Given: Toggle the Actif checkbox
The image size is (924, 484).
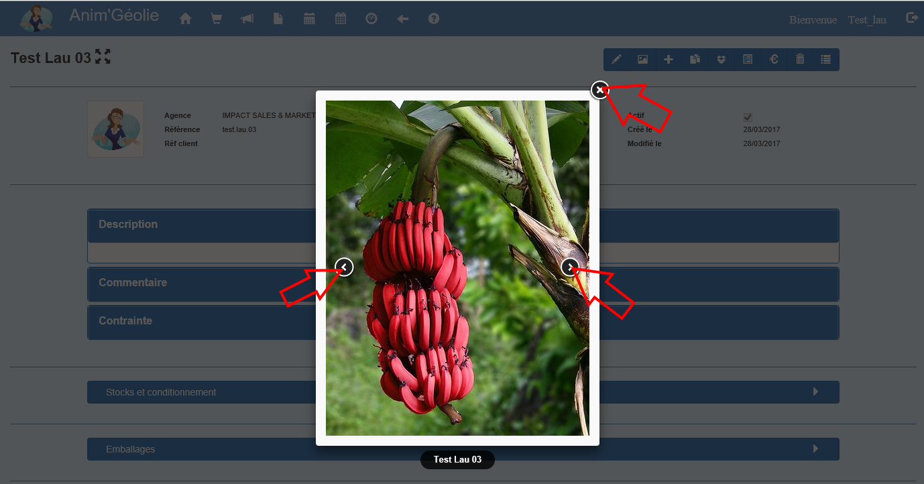Looking at the screenshot, I should coord(748,117).
